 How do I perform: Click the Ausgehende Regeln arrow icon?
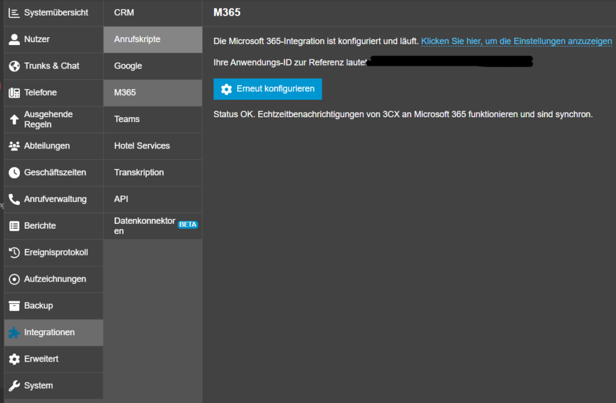tap(14, 120)
